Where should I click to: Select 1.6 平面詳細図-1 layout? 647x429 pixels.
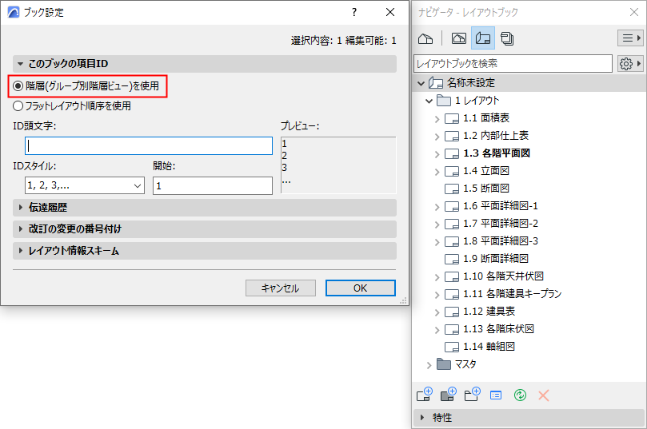tap(501, 206)
